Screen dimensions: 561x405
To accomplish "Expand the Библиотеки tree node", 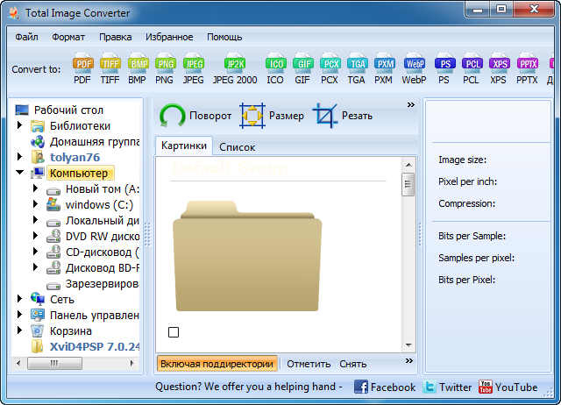I will [20, 126].
